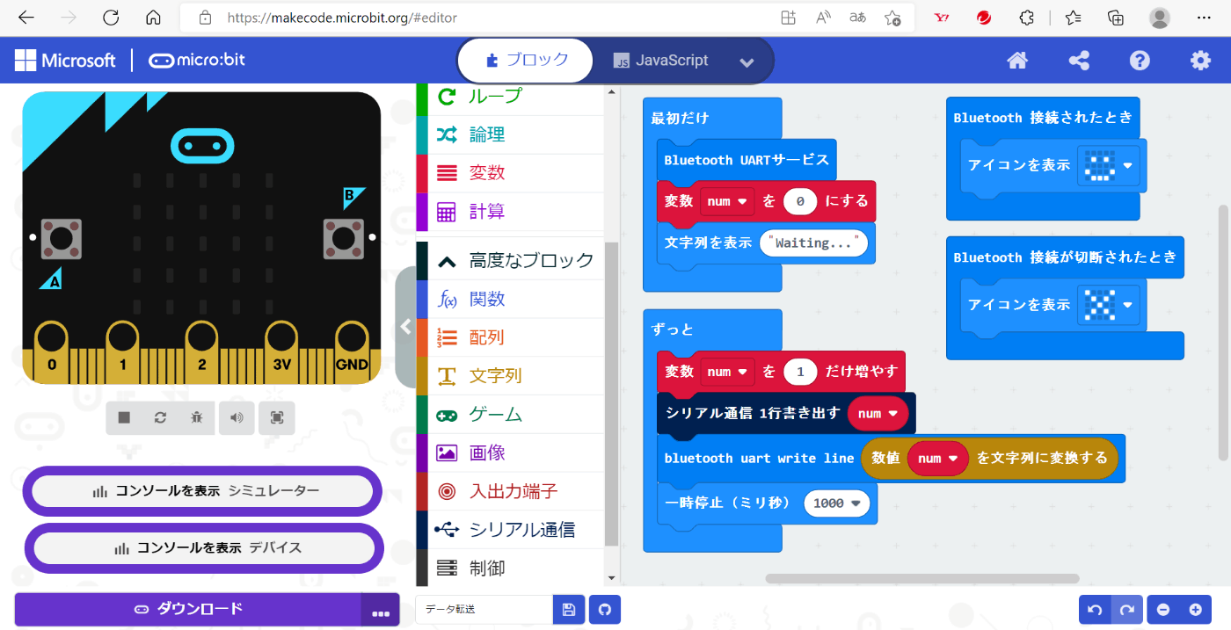Collapse the simulator side panel
This screenshot has height=630, width=1231.
point(405,327)
